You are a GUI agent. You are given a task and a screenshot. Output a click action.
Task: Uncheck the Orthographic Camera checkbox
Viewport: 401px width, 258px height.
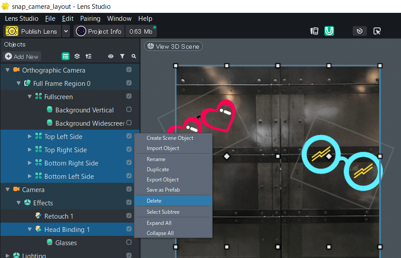tap(129, 70)
